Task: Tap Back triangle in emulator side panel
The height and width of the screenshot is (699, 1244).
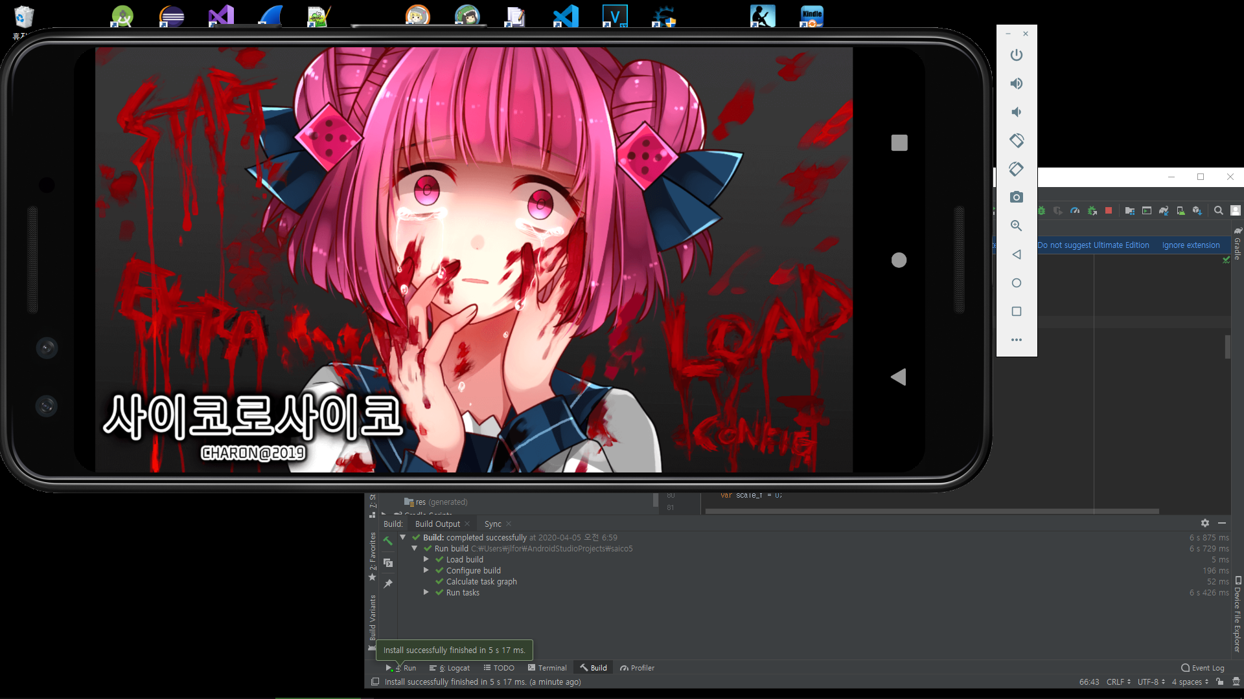Action: click(x=1017, y=254)
